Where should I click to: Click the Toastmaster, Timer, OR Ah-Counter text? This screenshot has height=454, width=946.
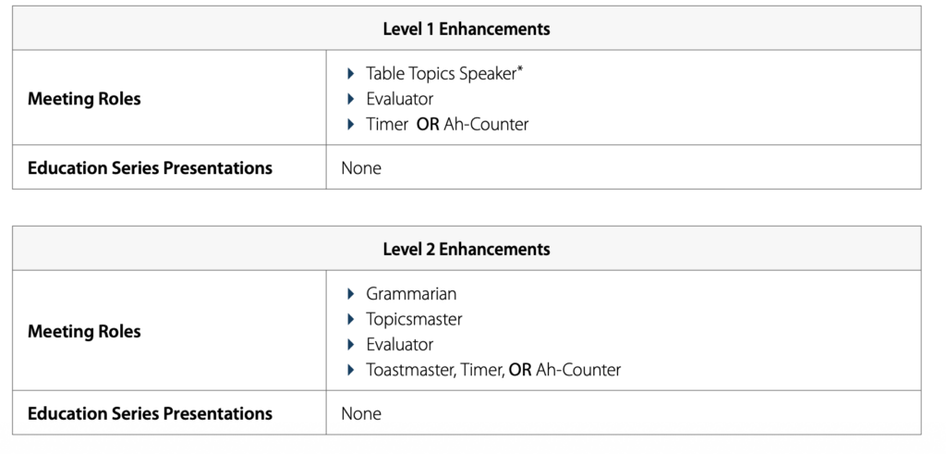point(493,370)
